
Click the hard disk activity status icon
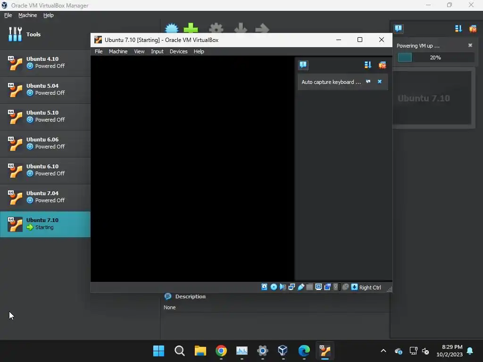tap(264, 287)
